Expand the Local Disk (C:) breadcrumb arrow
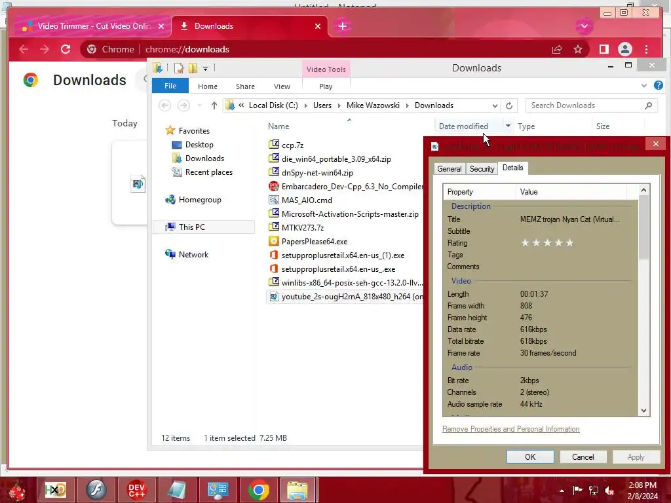Screen dimensions: 671x503 tap(305, 105)
